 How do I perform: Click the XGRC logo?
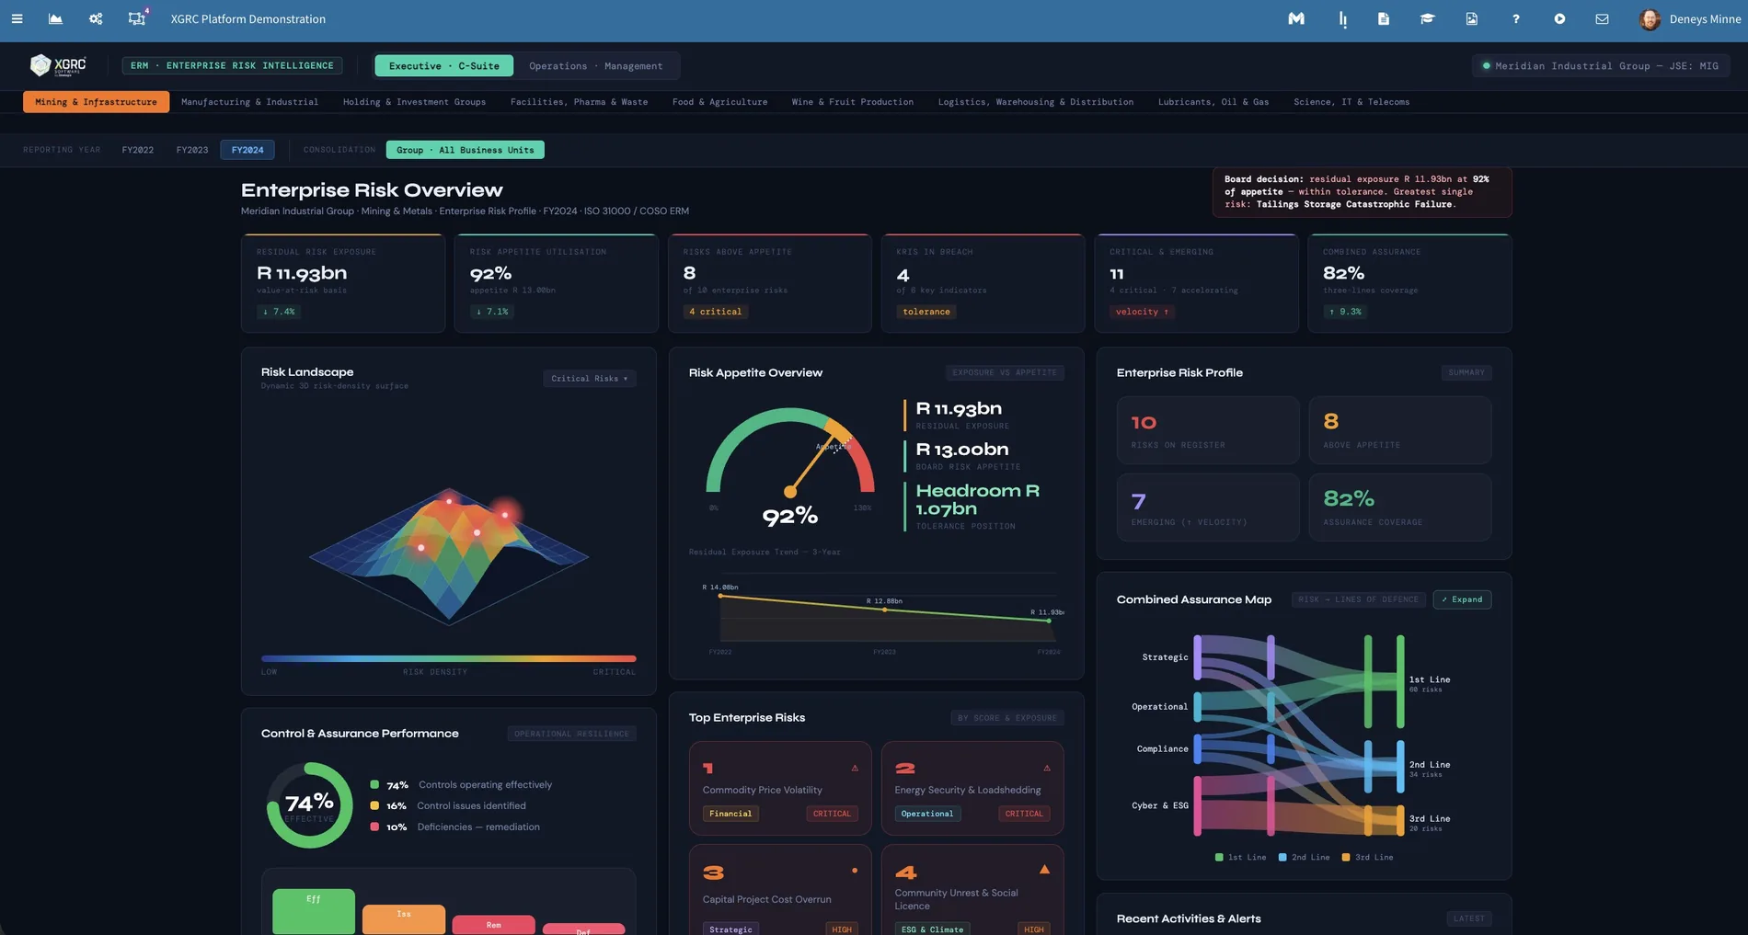(58, 65)
